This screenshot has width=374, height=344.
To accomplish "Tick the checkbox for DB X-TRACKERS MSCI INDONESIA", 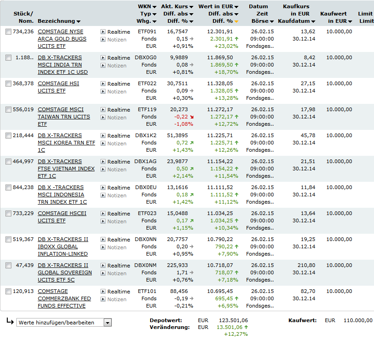I will [8, 188].
